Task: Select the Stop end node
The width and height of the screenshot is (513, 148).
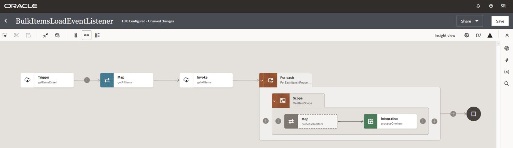Action: [474, 114]
